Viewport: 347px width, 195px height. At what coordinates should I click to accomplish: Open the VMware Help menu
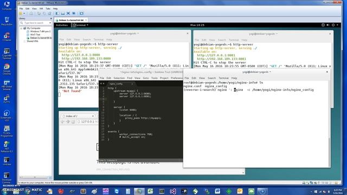click(55, 9)
